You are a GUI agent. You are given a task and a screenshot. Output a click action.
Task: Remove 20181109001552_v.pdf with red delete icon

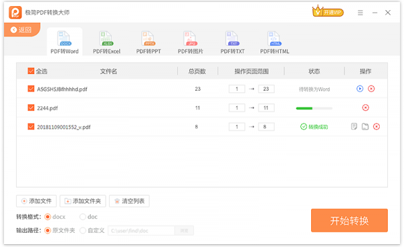[x=376, y=127]
